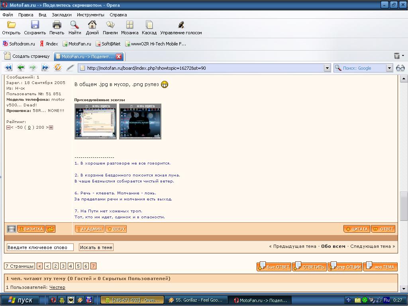Screen dimensions: 408x306
Task: Click the АУ,АДМИН report button
Action: pos(90,229)
